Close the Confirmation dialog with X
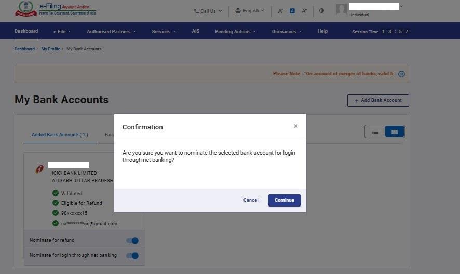This screenshot has width=460, height=274. 296,126
